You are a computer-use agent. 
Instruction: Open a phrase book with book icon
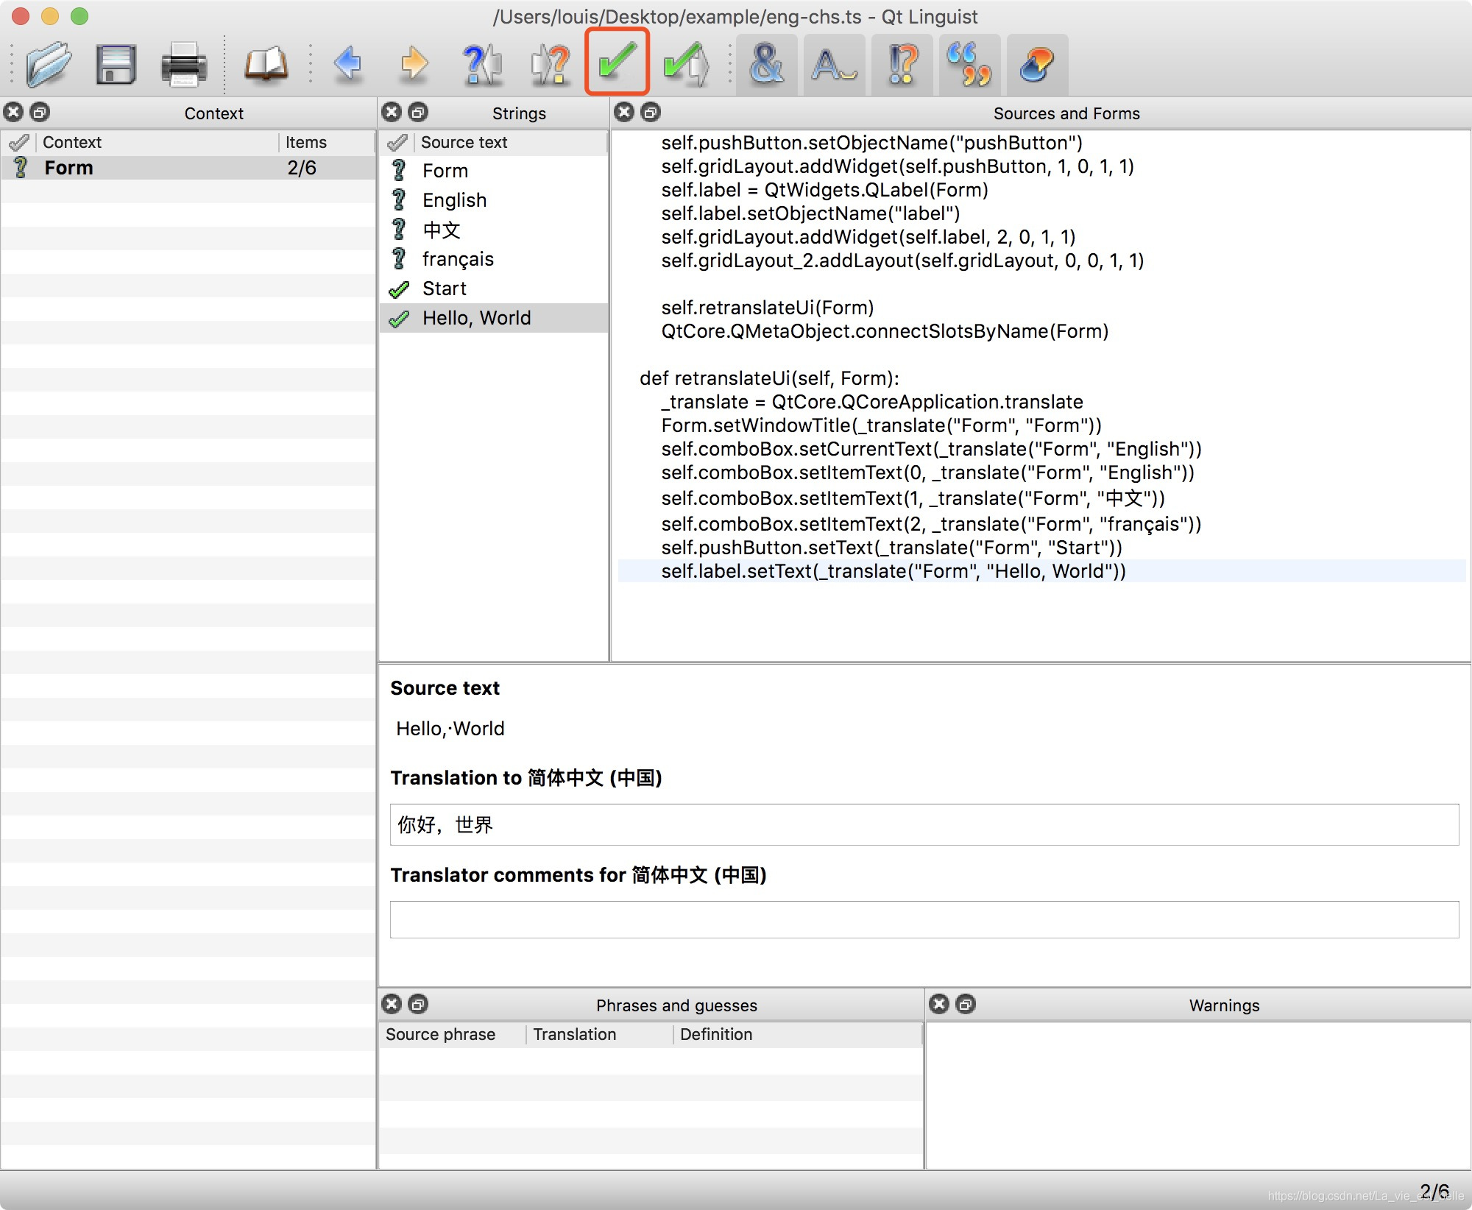(x=266, y=65)
